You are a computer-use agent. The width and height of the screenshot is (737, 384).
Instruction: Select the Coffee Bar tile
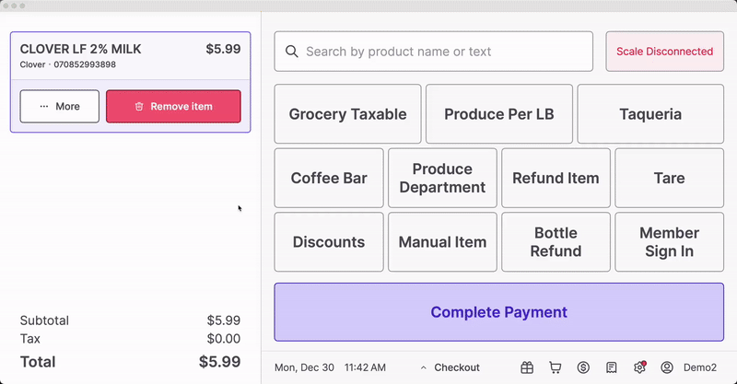(329, 178)
